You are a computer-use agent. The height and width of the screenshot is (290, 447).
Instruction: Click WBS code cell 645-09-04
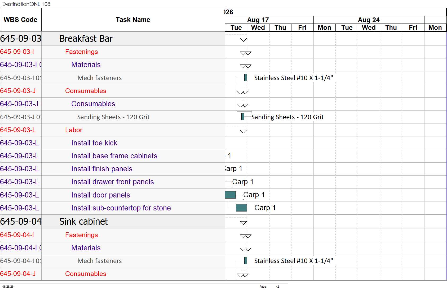click(x=21, y=222)
